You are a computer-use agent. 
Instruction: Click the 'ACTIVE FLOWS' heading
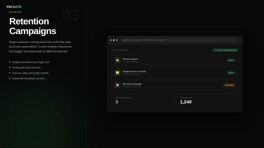[x=119, y=50]
